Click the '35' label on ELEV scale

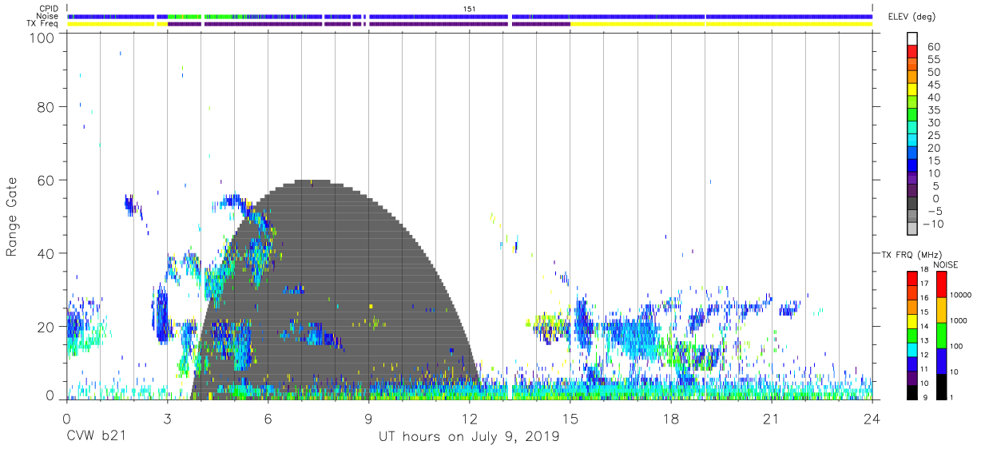[932, 109]
